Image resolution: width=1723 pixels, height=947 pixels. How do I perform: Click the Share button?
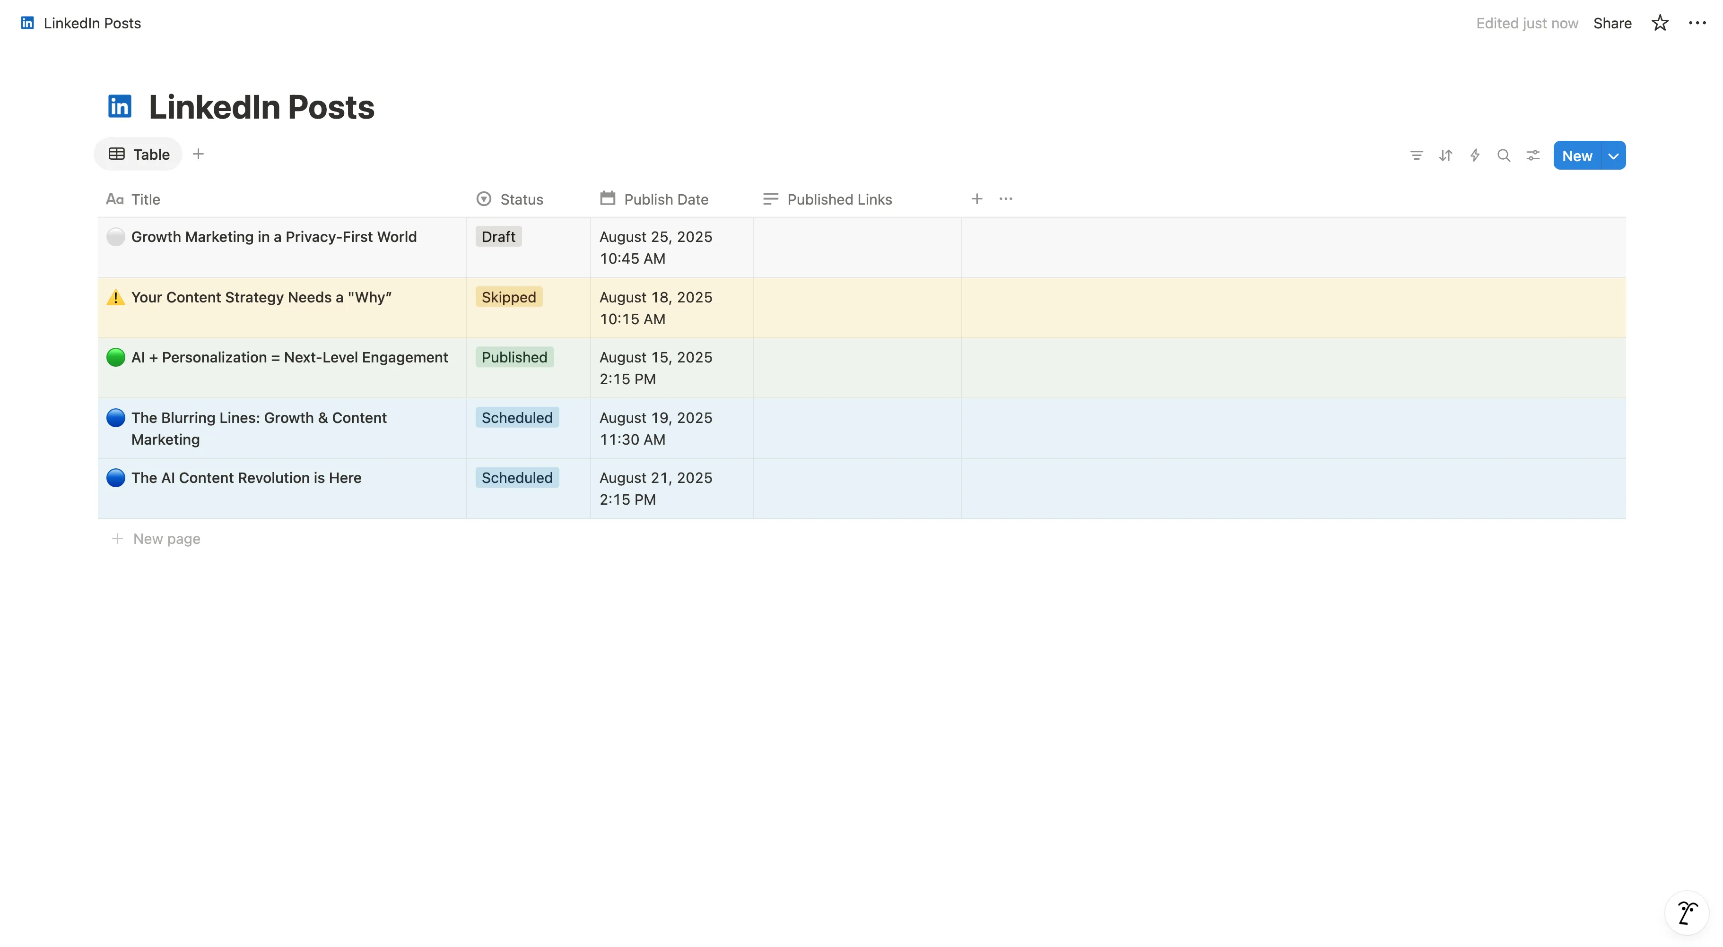coord(1612,23)
